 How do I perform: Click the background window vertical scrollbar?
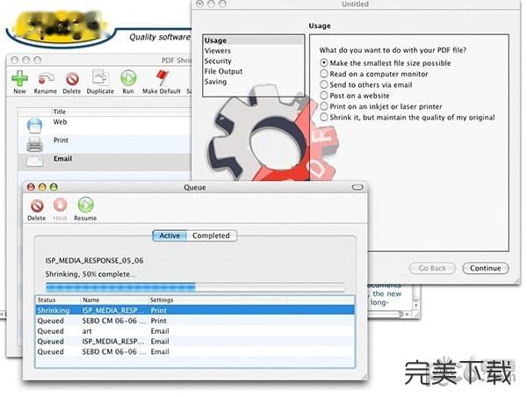coord(416,298)
